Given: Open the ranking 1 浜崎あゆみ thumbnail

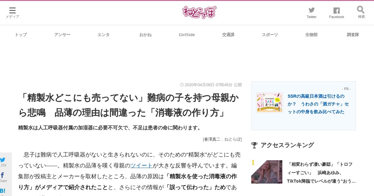Looking at the screenshot, I should point(267,172).
